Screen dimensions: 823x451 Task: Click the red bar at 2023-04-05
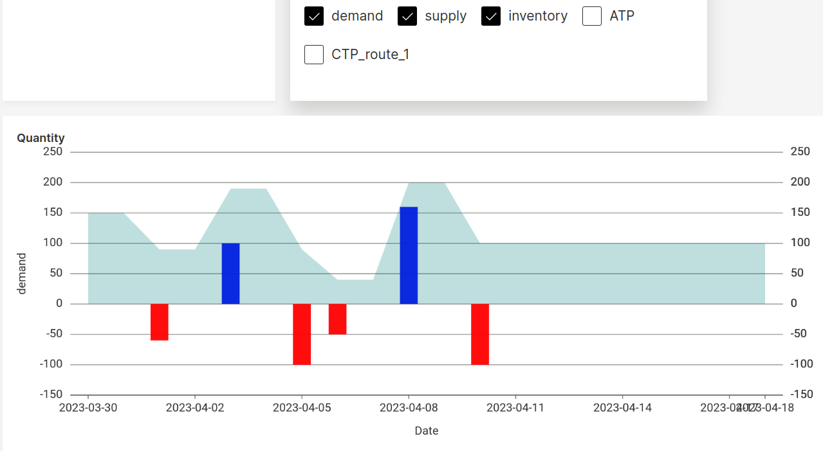pyautogui.click(x=301, y=334)
